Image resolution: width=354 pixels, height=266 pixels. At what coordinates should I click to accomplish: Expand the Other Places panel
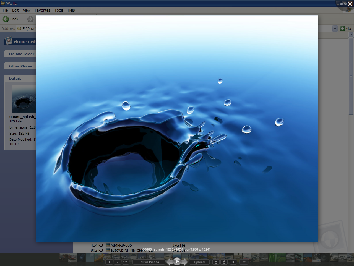(20, 66)
